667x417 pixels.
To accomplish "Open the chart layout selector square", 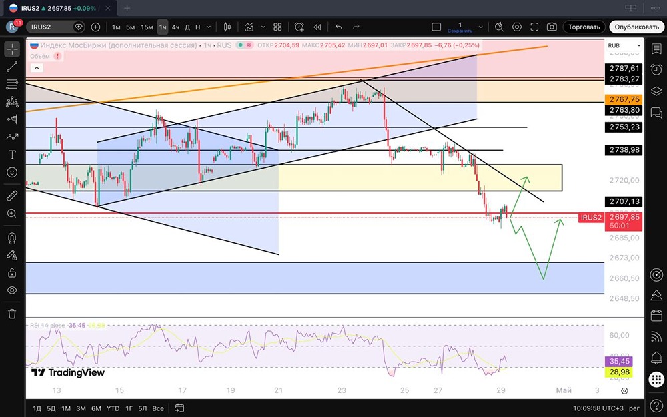I will click(436, 27).
